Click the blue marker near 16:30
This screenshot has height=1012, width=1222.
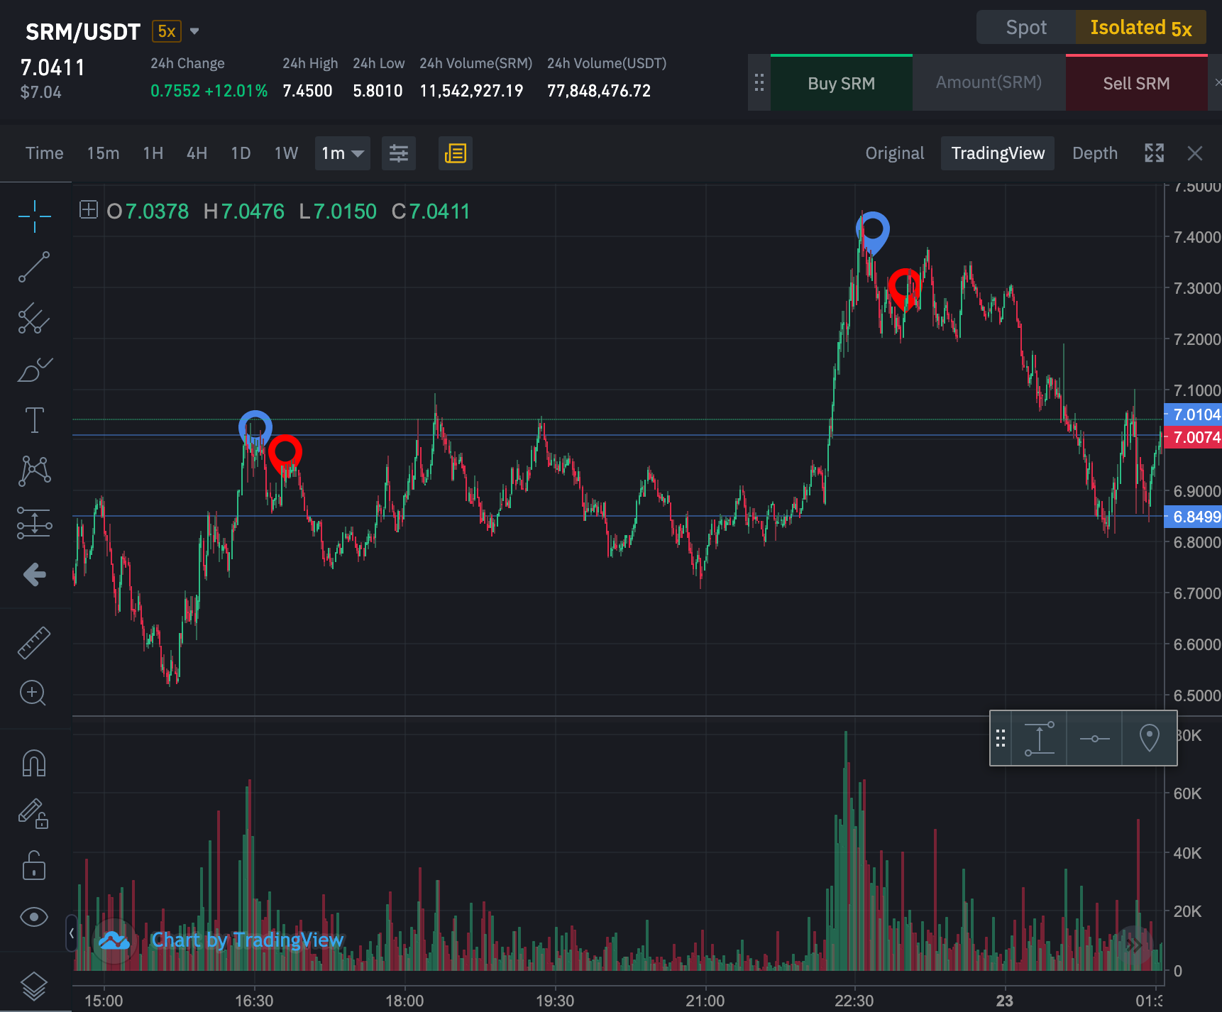pyautogui.click(x=255, y=429)
